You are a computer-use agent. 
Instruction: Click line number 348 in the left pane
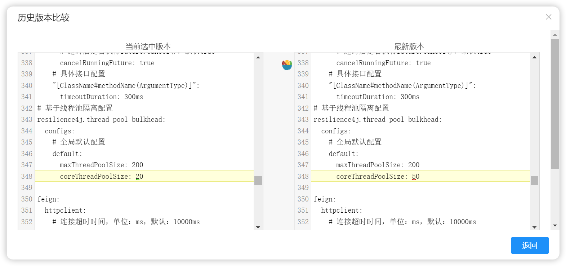27,176
